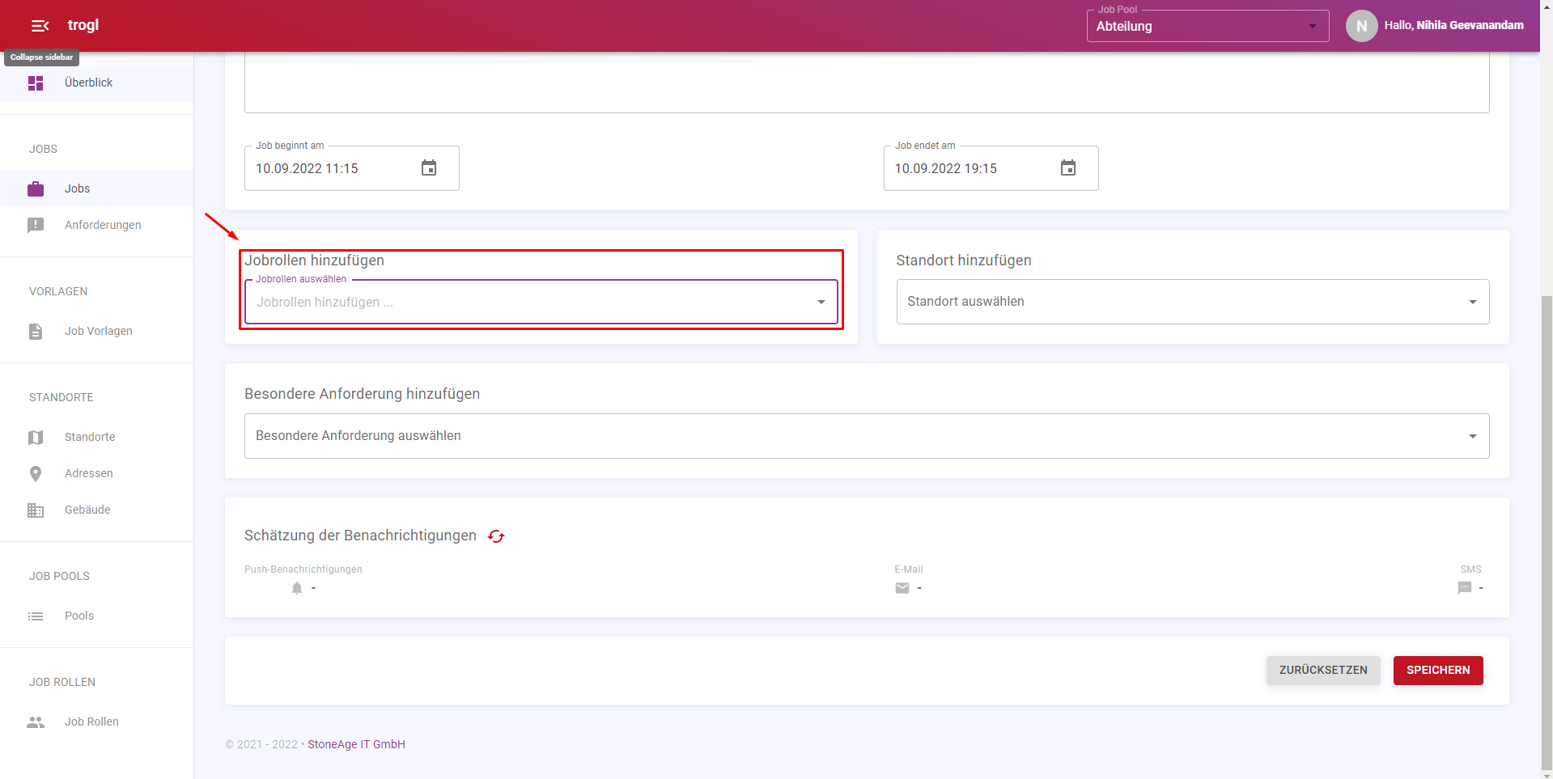This screenshot has width=1553, height=779.
Task: Go to Überblick in the sidebar
Action: [x=88, y=83]
